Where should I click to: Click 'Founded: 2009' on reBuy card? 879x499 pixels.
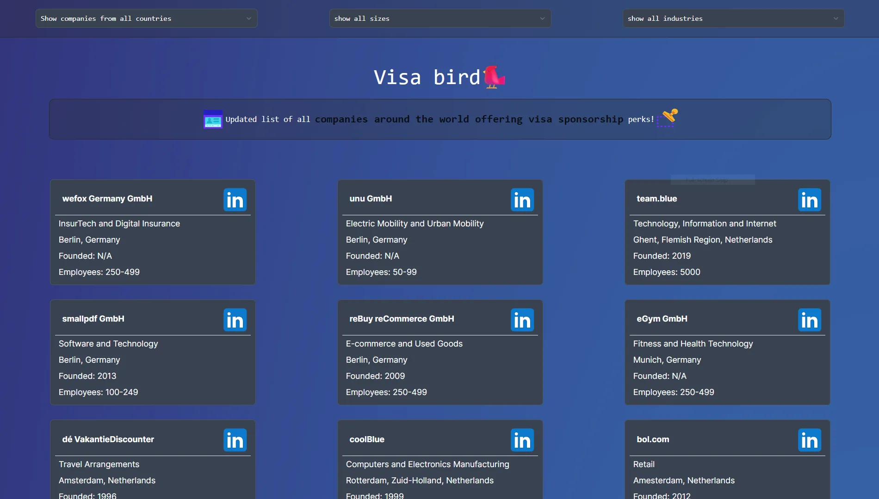pos(375,376)
